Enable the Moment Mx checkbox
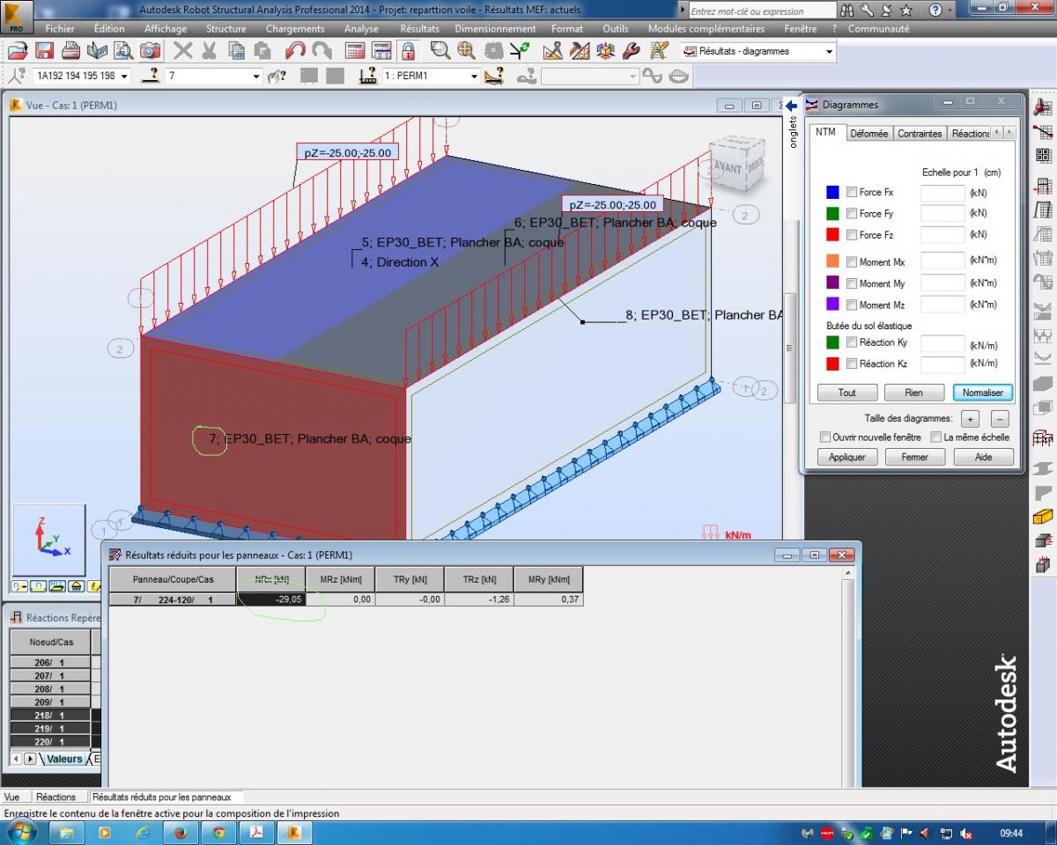 point(852,261)
